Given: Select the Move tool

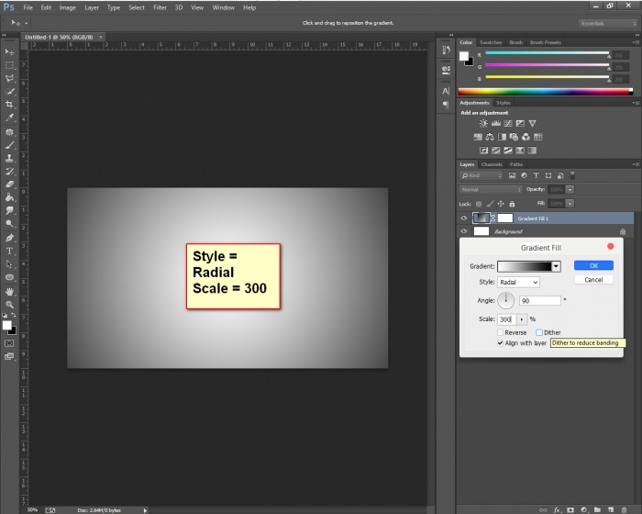Looking at the screenshot, I should [x=9, y=51].
